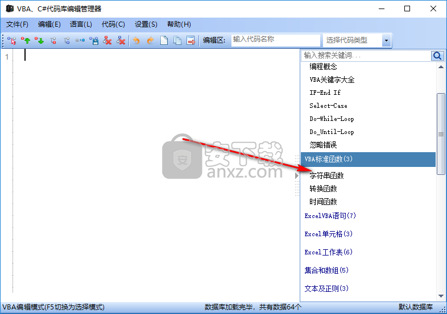The image size is (447, 314).
Task: Select the VBA关键字大全 list item
Action: (x=332, y=79)
